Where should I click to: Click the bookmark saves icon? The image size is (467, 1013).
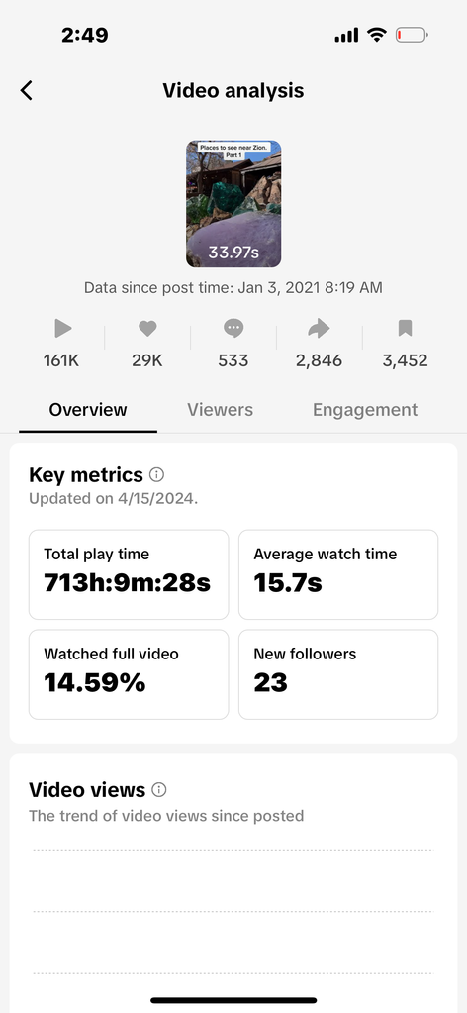(x=405, y=329)
